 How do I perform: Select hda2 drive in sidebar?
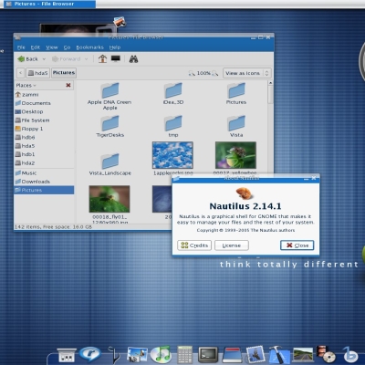click(44, 163)
